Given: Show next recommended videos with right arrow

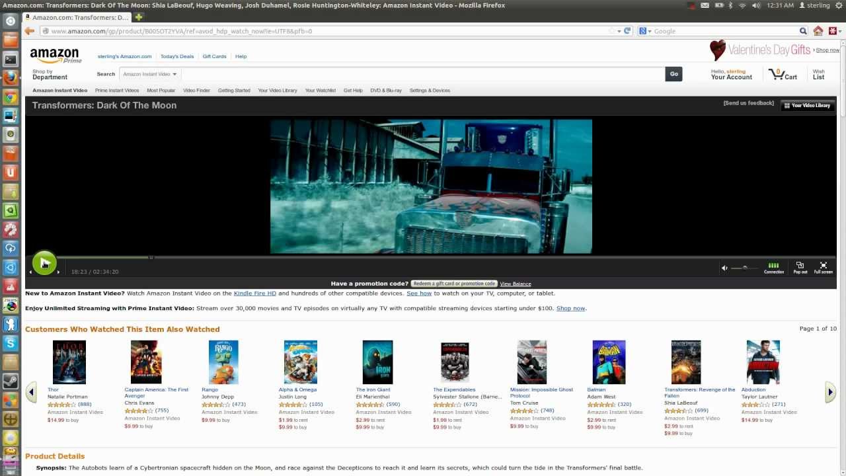Looking at the screenshot, I should 830,392.
